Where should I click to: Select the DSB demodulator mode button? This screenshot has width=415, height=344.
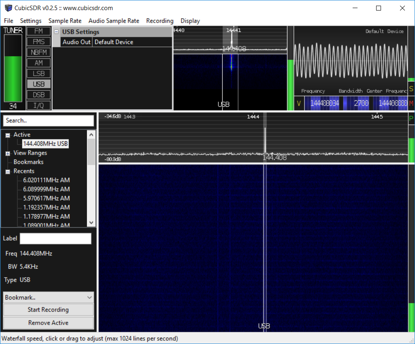pyautogui.click(x=39, y=95)
